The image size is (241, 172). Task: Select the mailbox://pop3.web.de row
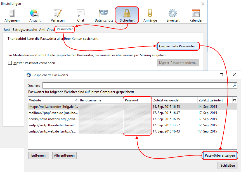click(x=132, y=113)
